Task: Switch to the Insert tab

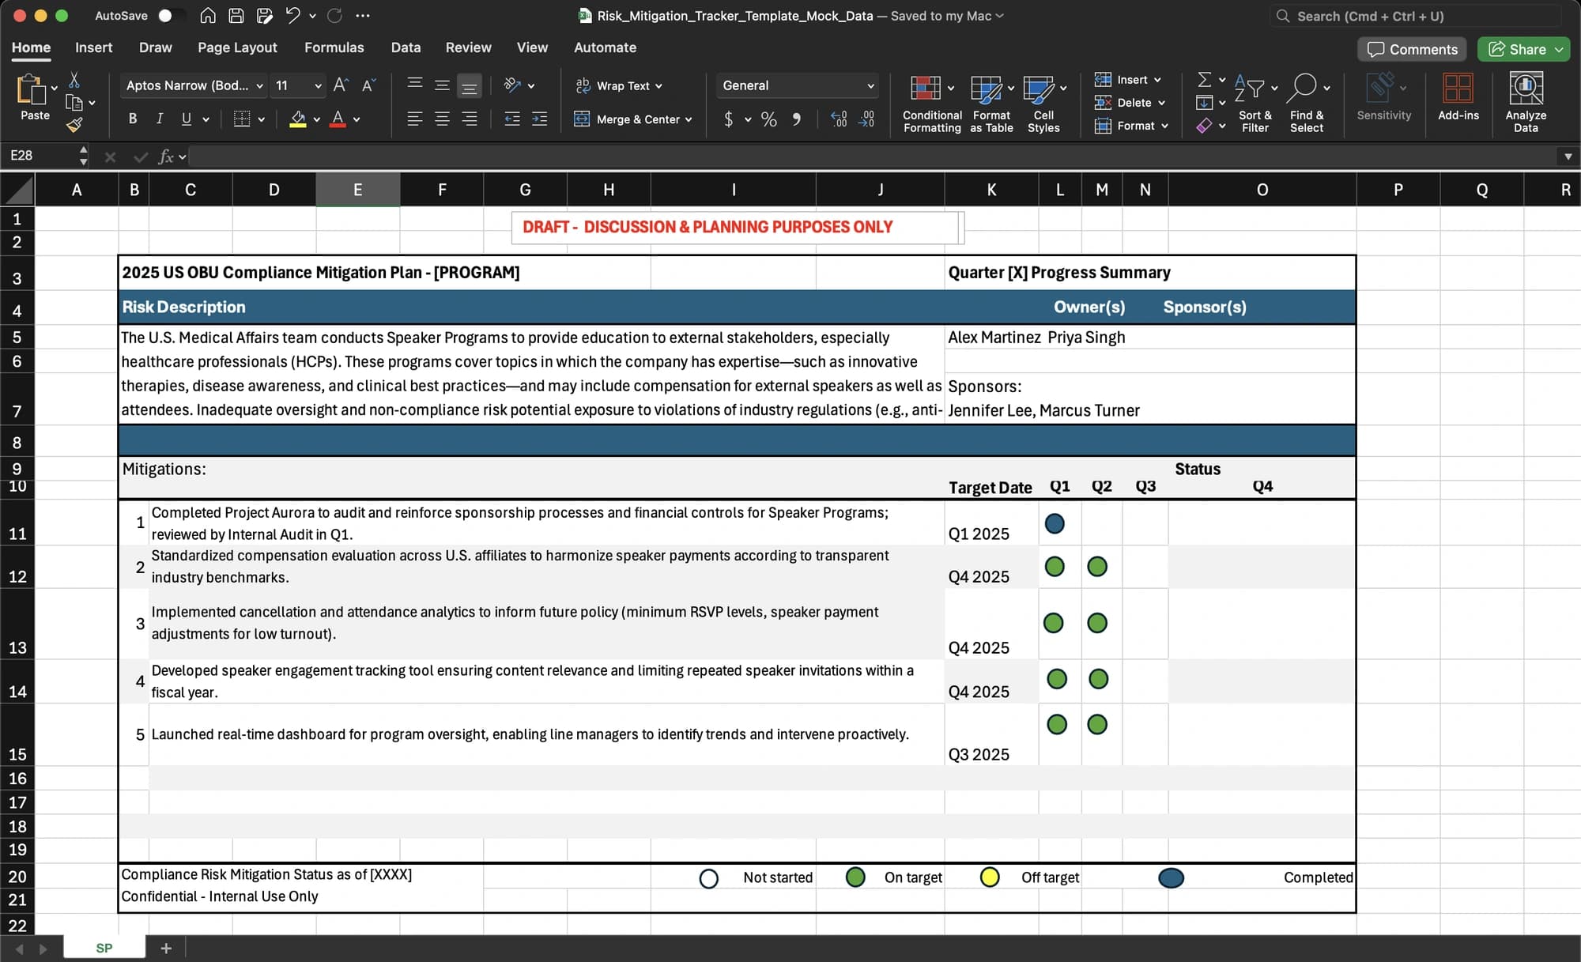Action: [93, 47]
